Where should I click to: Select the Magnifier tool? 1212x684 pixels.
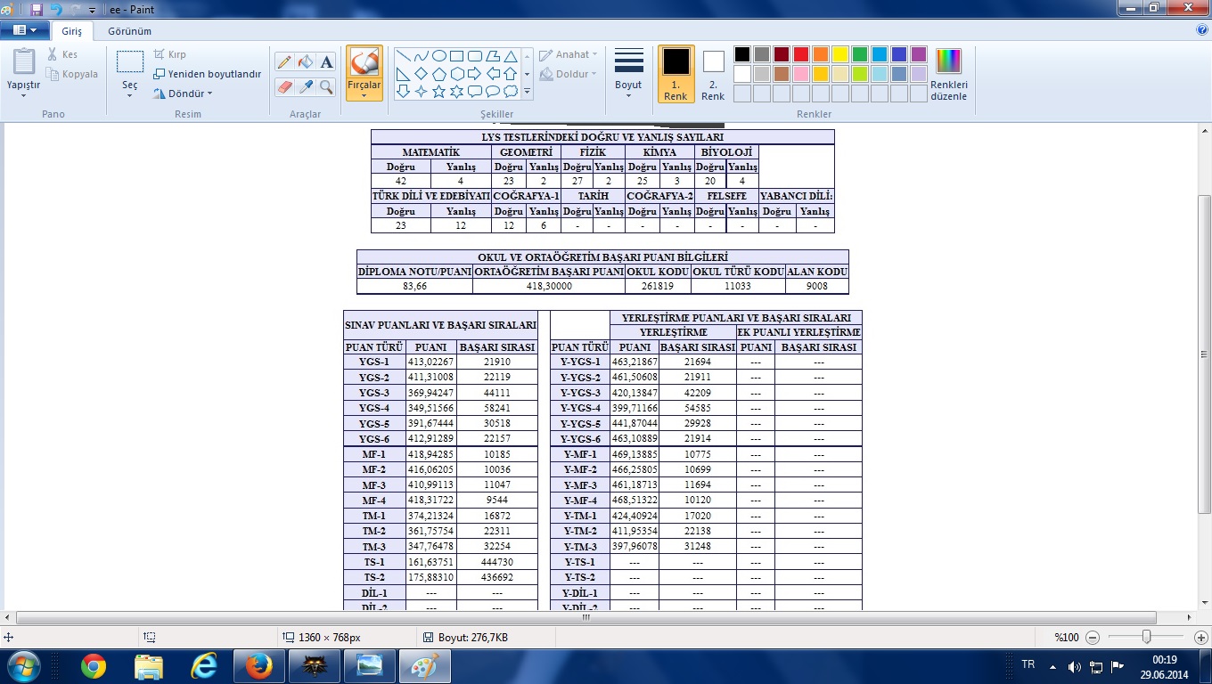[326, 87]
